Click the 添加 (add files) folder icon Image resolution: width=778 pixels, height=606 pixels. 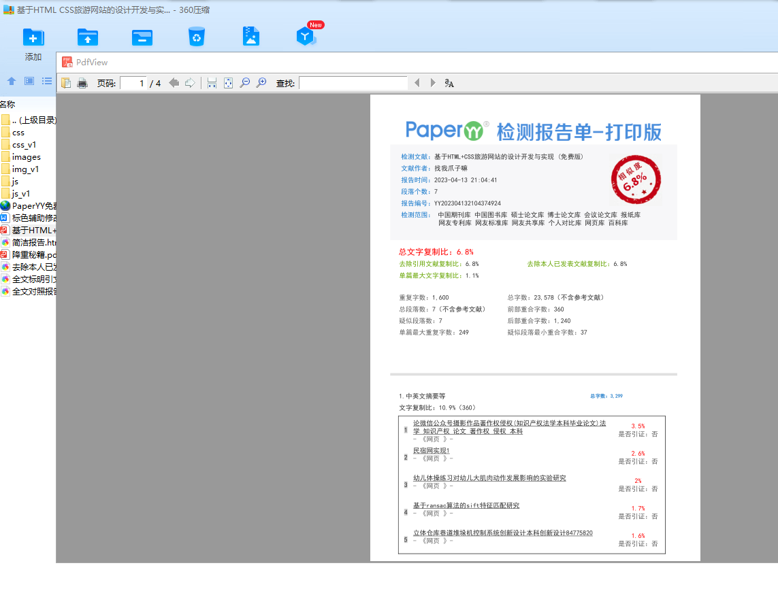[33, 37]
